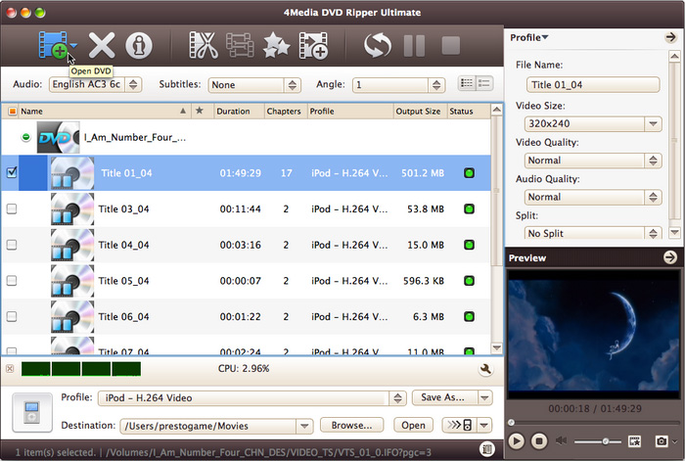Click the Merge filmstrip toolbar icon
The image size is (685, 461).
point(240,45)
